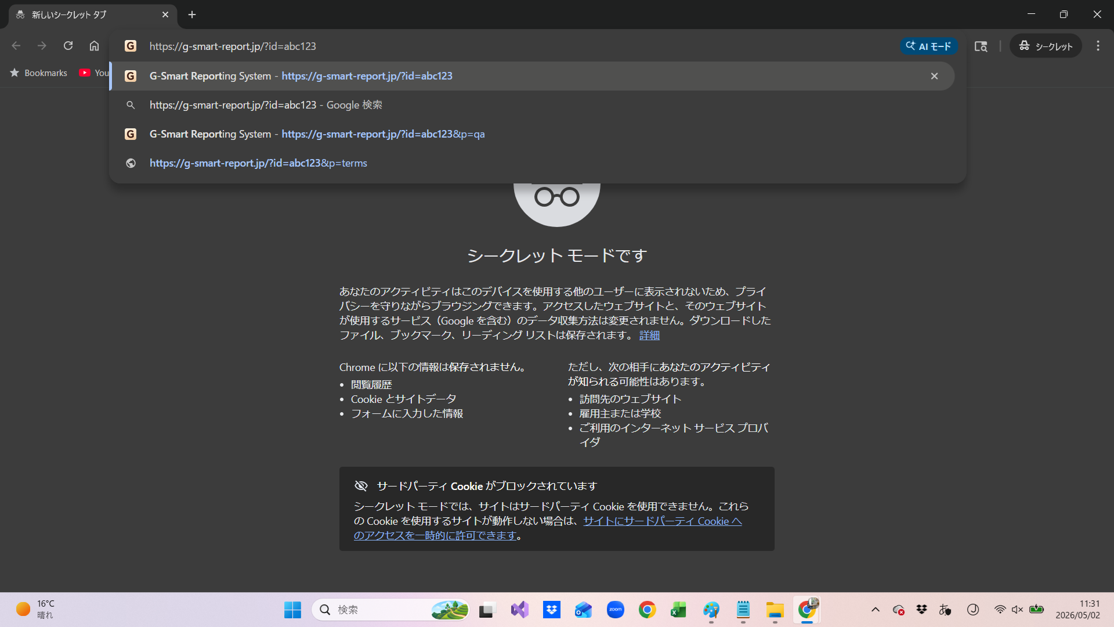Open Paint from the taskbar
Screen dimensions: 1114x627
click(x=711, y=610)
